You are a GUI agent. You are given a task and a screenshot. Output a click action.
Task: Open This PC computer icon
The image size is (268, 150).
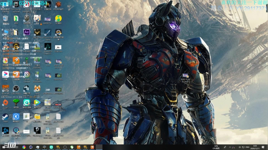[x=6, y=32]
